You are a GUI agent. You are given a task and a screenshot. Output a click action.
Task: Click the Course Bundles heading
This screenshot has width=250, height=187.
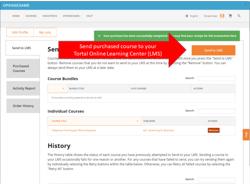pos(63,79)
